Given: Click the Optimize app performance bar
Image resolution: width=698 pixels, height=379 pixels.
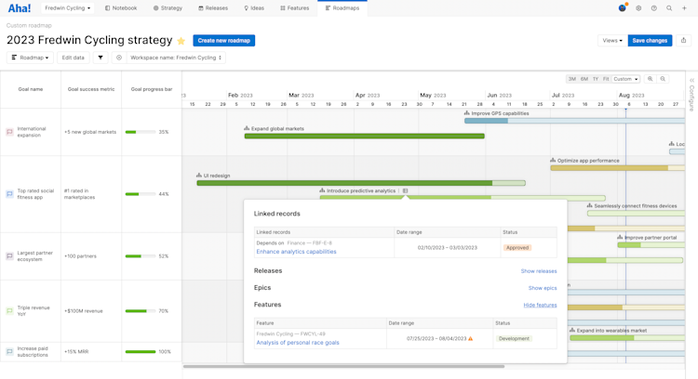Looking at the screenshot, I should 617,168.
